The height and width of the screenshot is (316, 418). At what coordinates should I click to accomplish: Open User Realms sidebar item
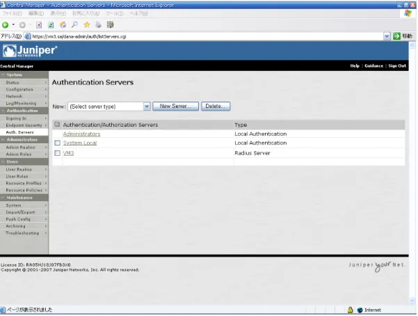tap(24, 169)
